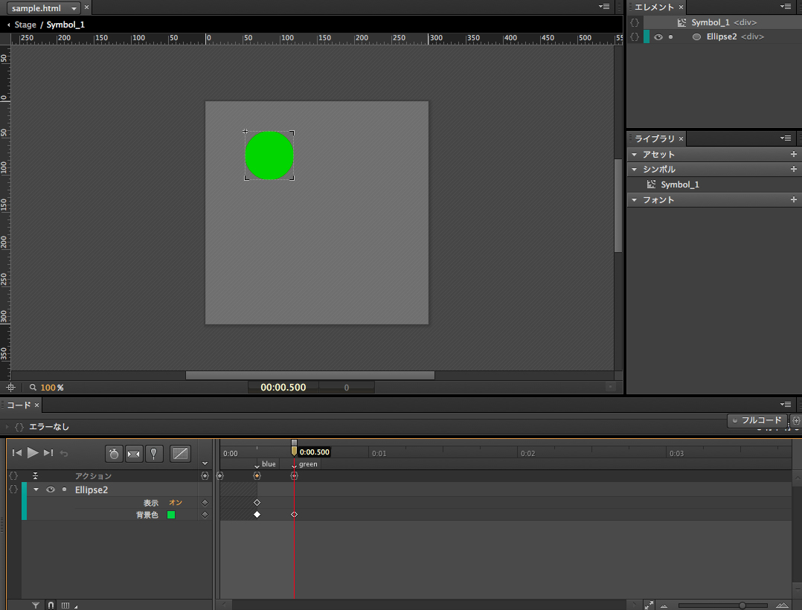Select 背景色 keyframe at blue label
Viewport: 802px width, 610px height.
257,514
